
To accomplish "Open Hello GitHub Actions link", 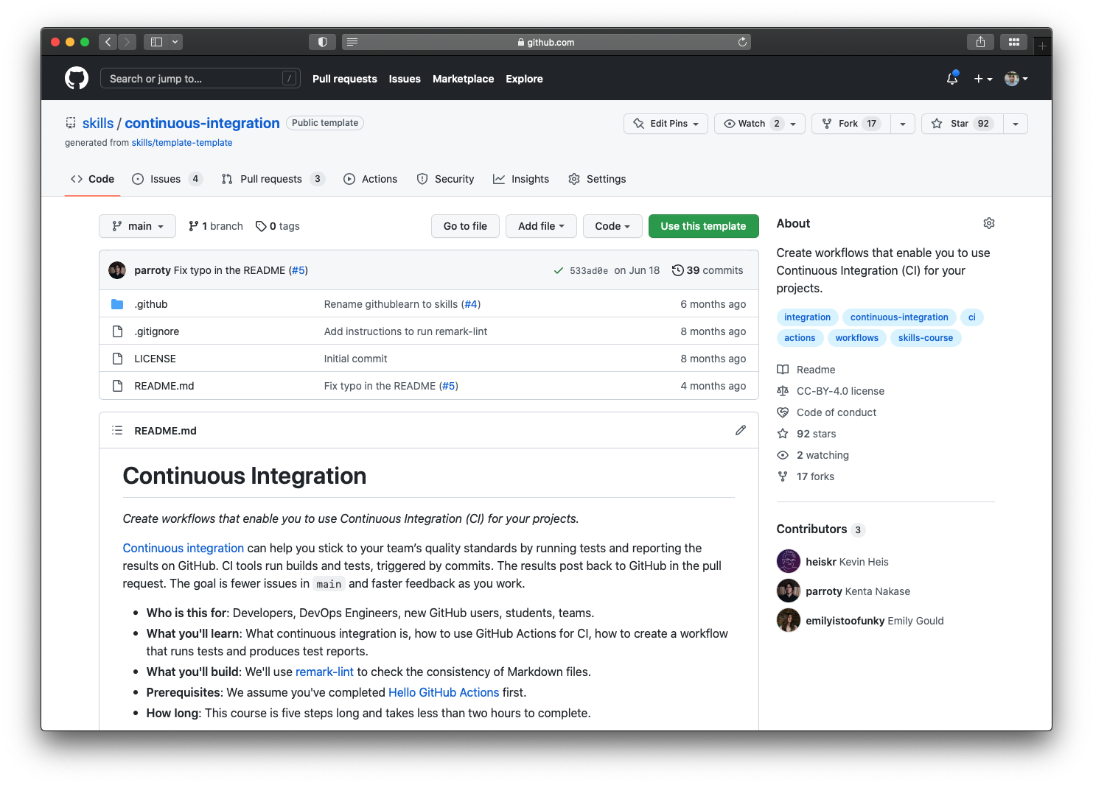I will pyautogui.click(x=444, y=692).
